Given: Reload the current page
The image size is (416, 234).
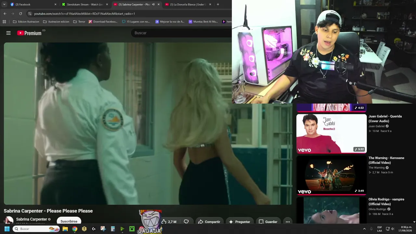Looking at the screenshot, I should pyautogui.click(x=20, y=14).
